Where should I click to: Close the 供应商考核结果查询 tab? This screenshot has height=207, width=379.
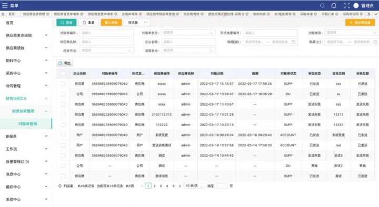[178, 14]
